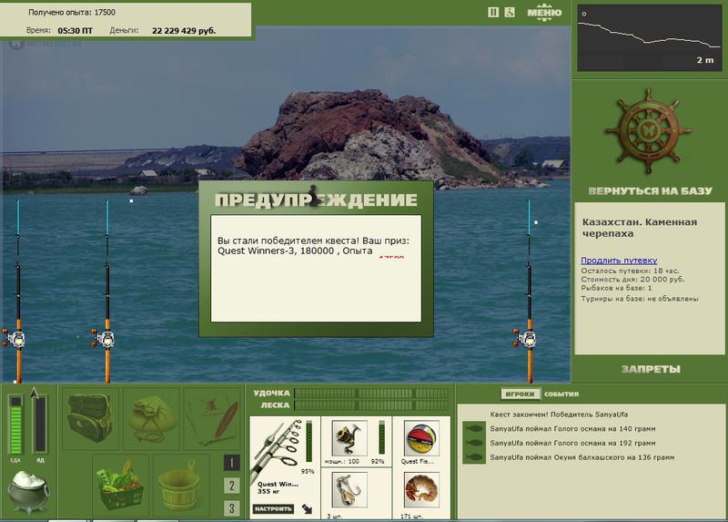Open the ЗАПРЕТЫ section
The width and height of the screenshot is (728, 522).
(651, 369)
